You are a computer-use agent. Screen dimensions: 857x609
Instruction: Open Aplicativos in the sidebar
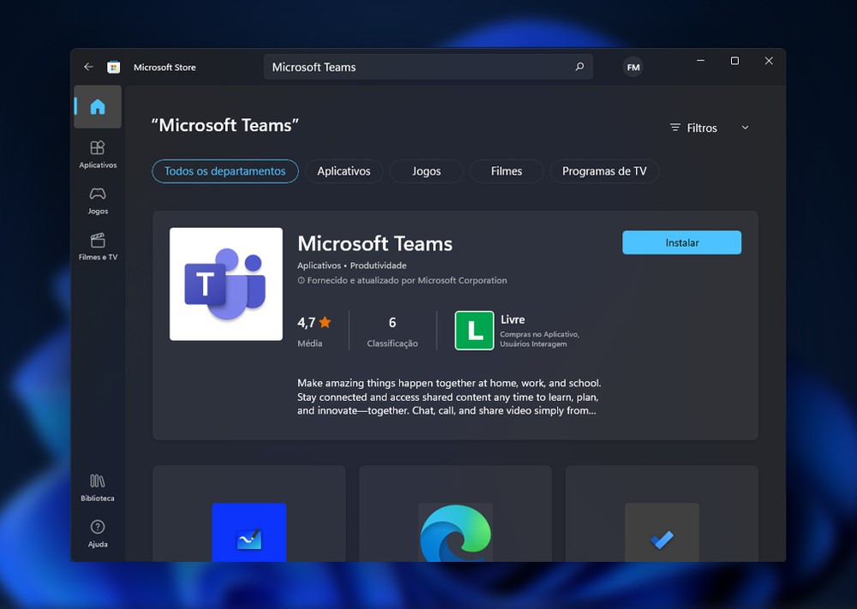98,154
